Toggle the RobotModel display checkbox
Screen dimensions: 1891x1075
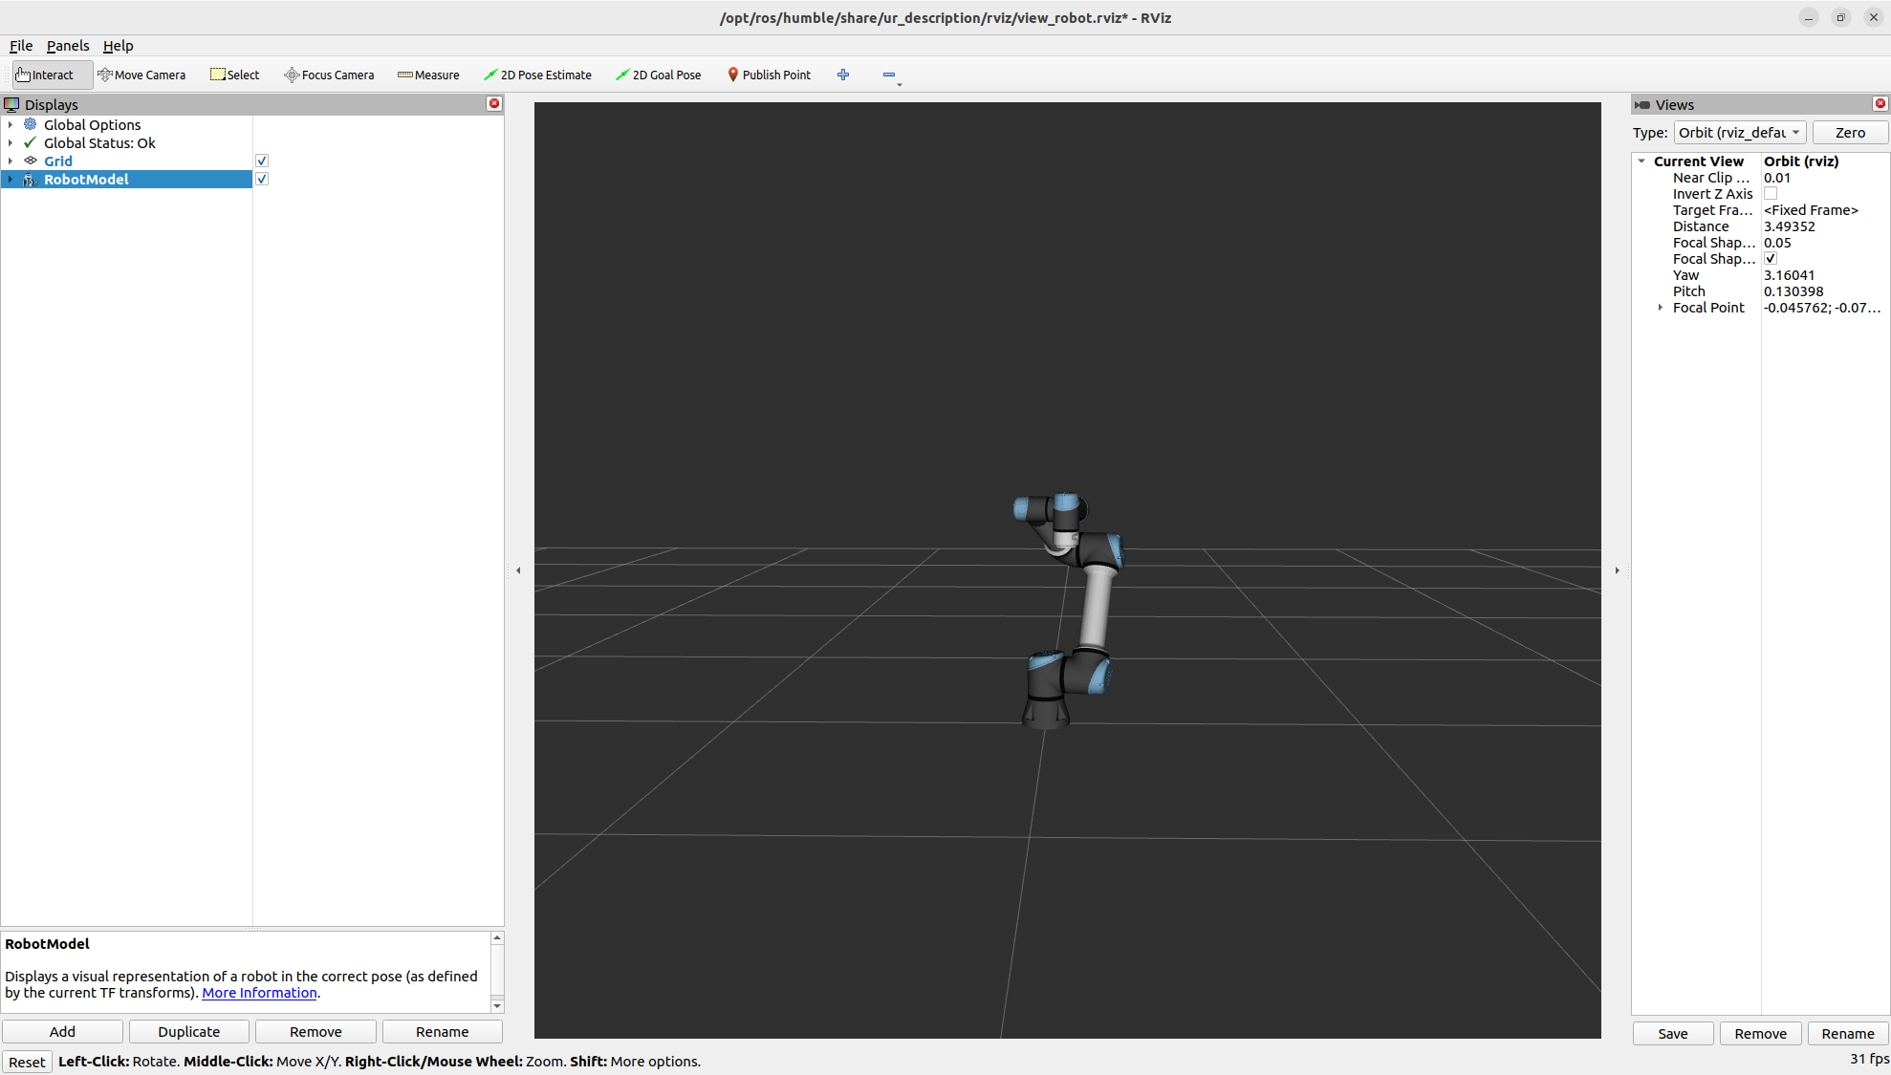tap(262, 179)
